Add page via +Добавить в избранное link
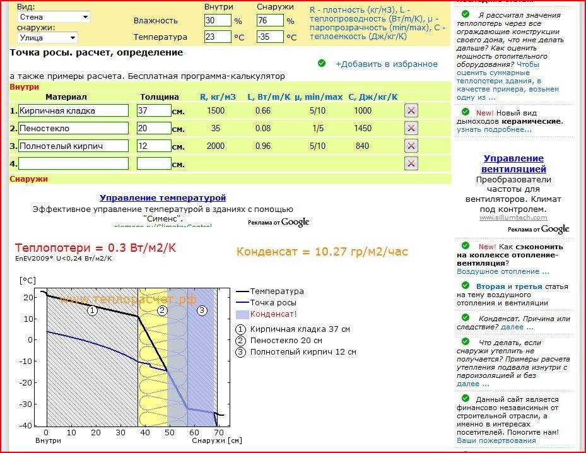586x453 pixels. click(x=387, y=64)
